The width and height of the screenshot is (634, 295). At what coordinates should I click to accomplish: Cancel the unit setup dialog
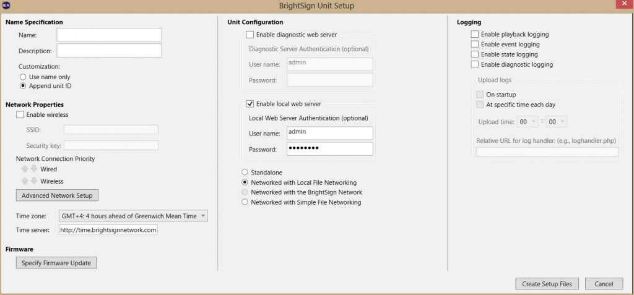(604, 284)
